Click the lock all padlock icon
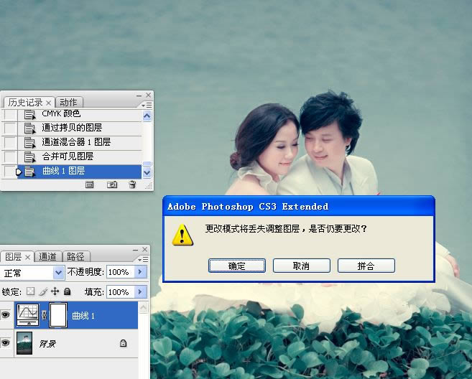The image size is (472, 379). tap(67, 292)
